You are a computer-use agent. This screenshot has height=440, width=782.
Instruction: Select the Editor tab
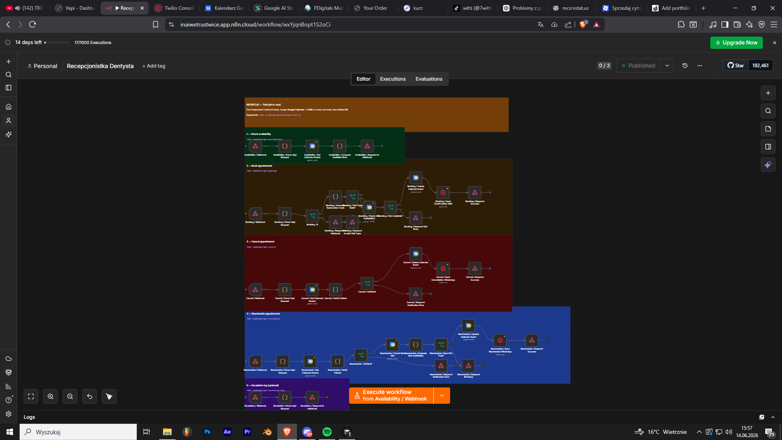364,79
